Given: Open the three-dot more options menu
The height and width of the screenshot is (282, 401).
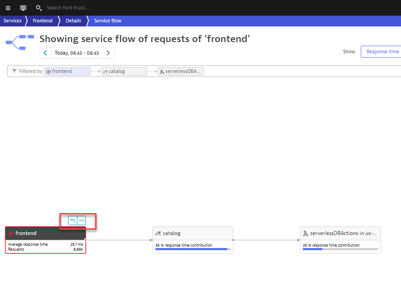Looking at the screenshot, I should coord(81,221).
